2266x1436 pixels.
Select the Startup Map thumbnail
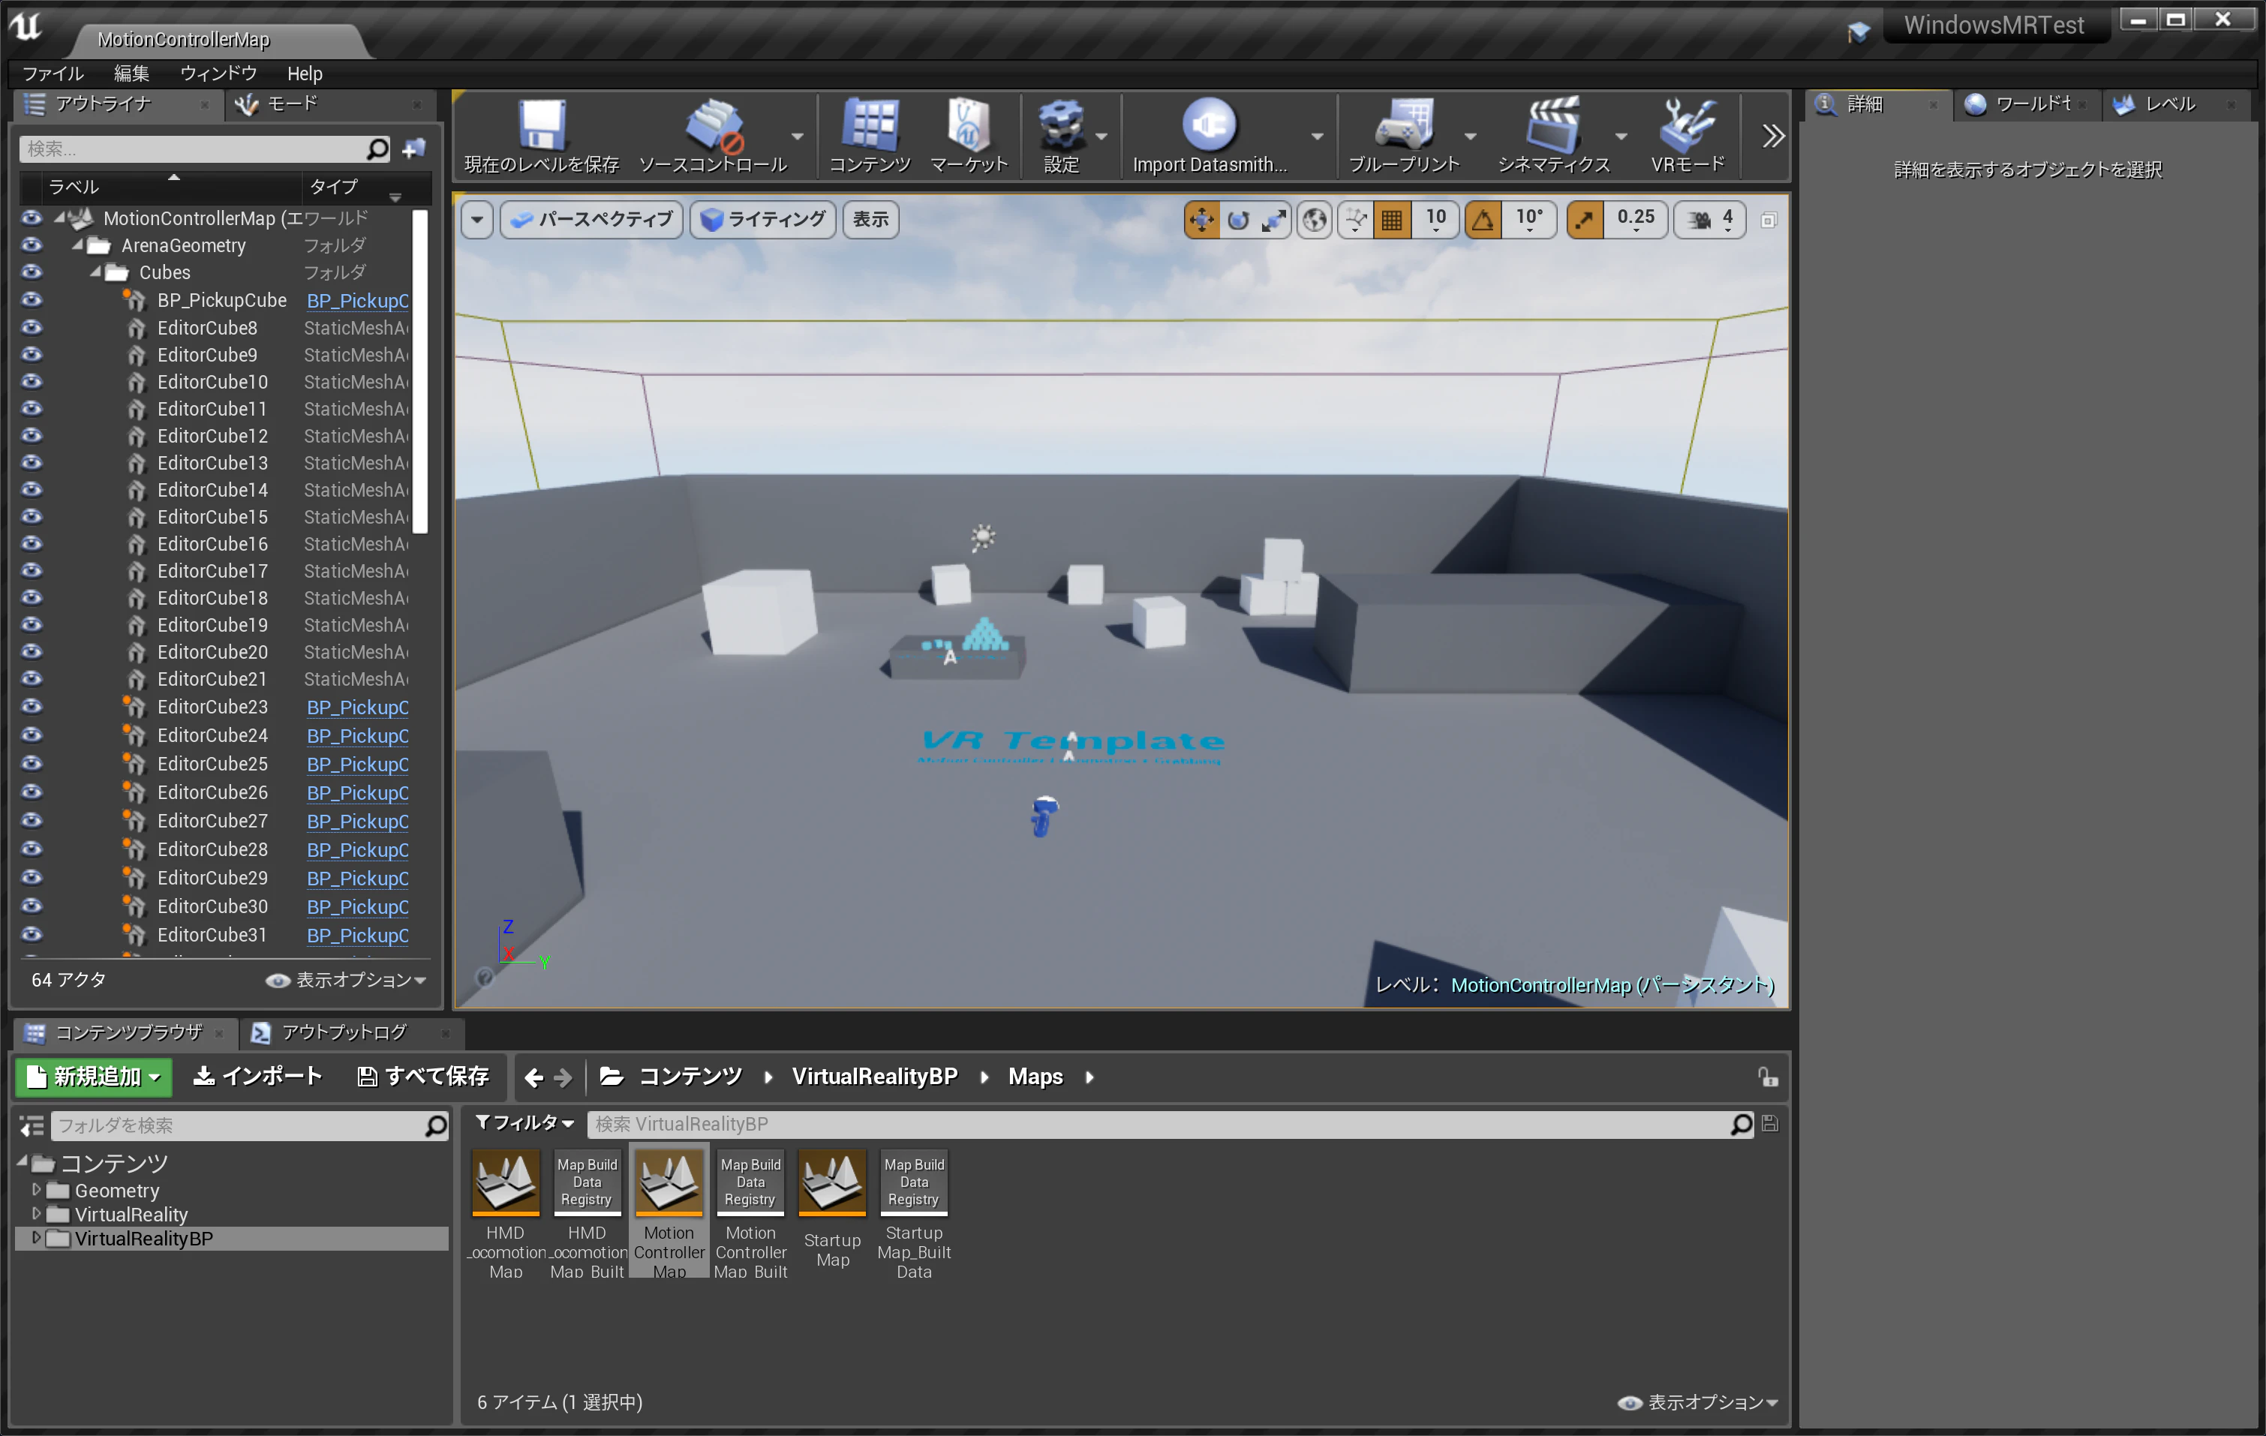[832, 1184]
